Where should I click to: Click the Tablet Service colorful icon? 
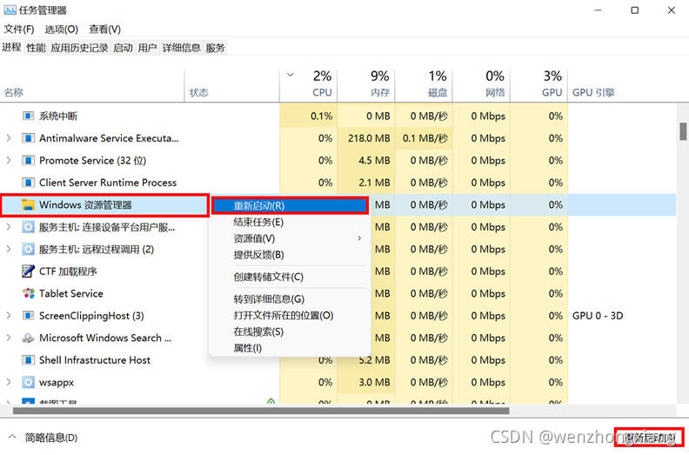coord(29,293)
